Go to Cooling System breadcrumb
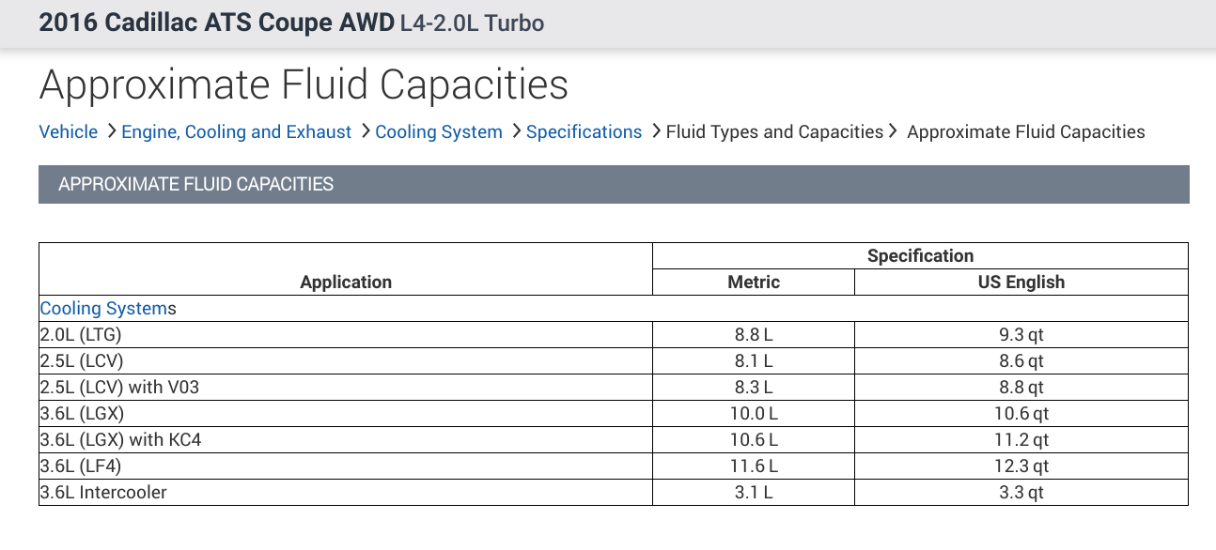 (x=439, y=132)
